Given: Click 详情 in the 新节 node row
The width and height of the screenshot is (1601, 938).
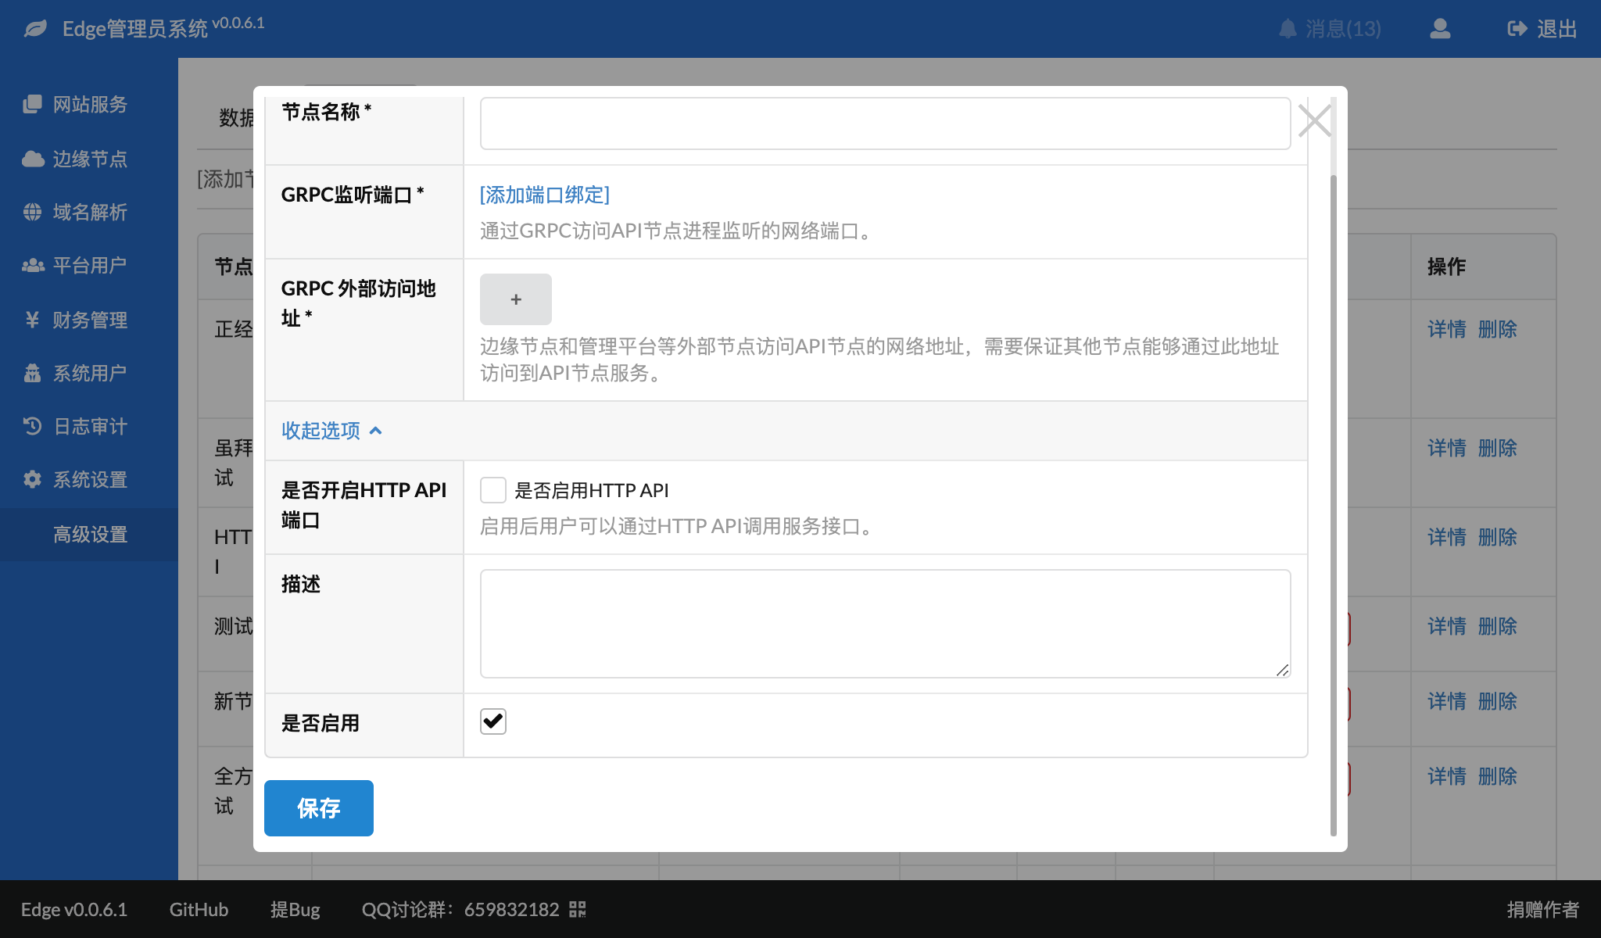Looking at the screenshot, I should pyautogui.click(x=1447, y=701).
